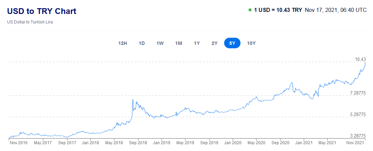Viewport: 373px width, 151px height.
Task: Click the USD to TRY Chart heading
Action: (x=42, y=11)
